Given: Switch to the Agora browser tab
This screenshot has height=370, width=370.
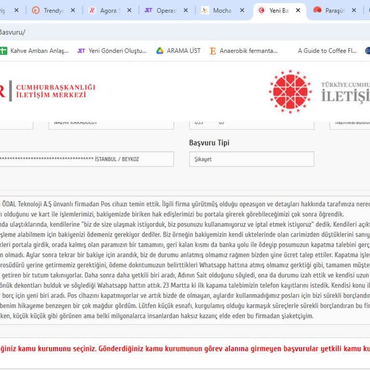Looking at the screenshot, I should [110, 11].
